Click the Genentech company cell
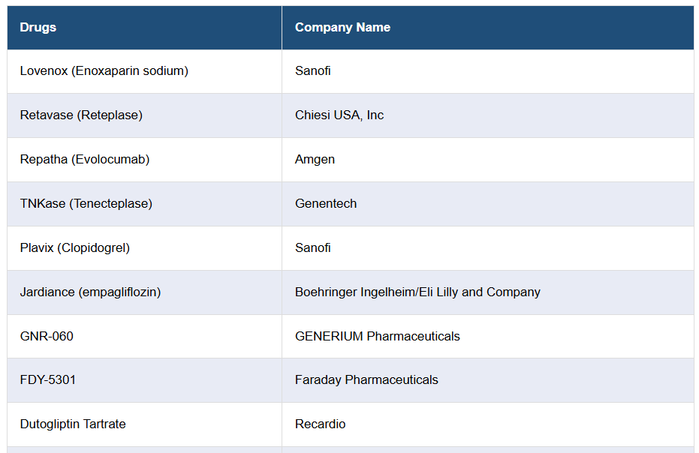699x453 pixels. point(326,203)
